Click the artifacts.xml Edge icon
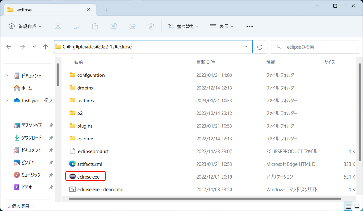Screen dimensions: 363x211 click(x=73, y=164)
